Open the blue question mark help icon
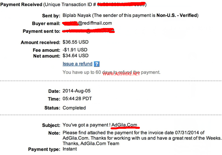Viewport: 222px width, 155px height. pos(97,64)
